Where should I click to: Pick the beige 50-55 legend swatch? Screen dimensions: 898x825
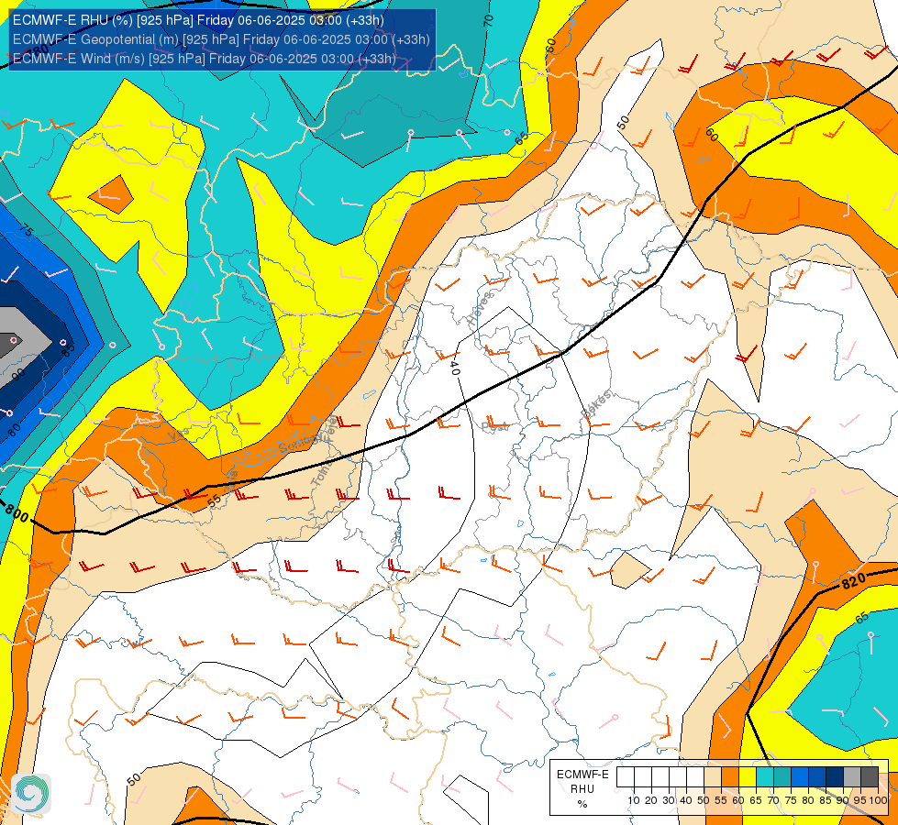tap(713, 777)
